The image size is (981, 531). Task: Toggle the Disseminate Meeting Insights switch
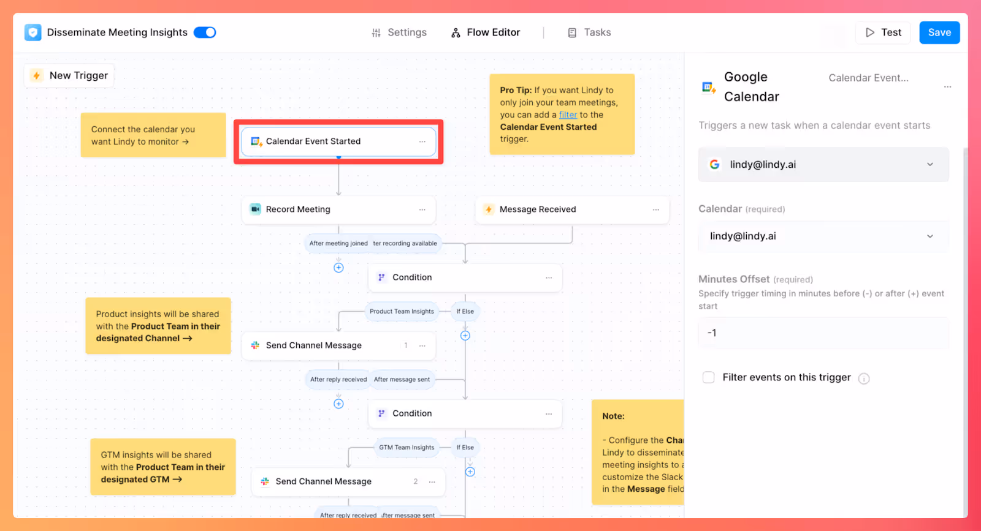[205, 32]
